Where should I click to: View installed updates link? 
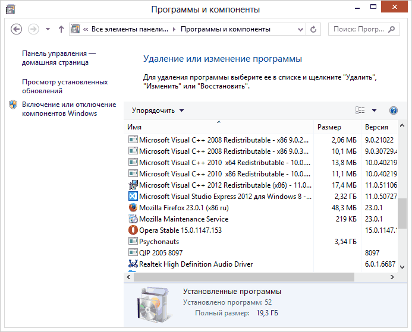[65, 86]
